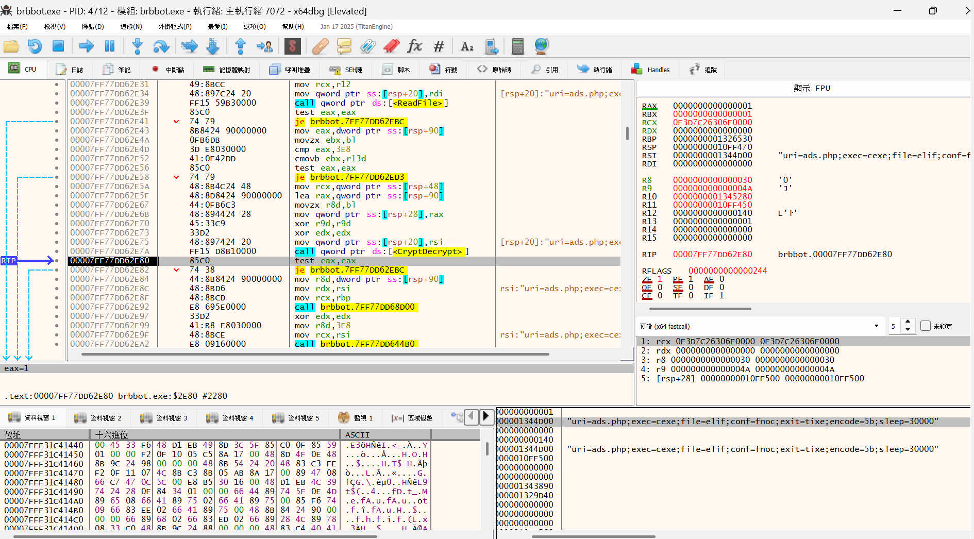974x539 pixels.
Task: Increase the argument count stepper
Action: pos(908,322)
